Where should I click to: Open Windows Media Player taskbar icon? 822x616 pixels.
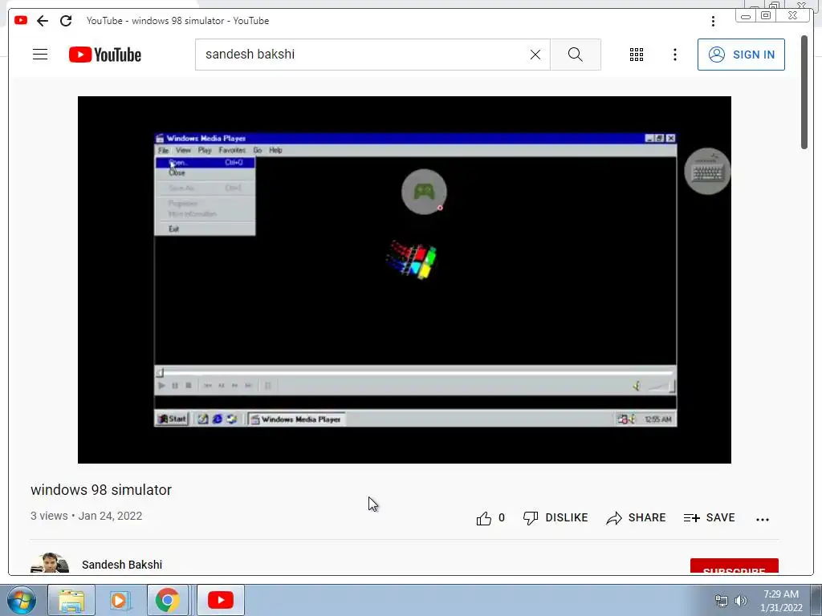[x=119, y=600]
